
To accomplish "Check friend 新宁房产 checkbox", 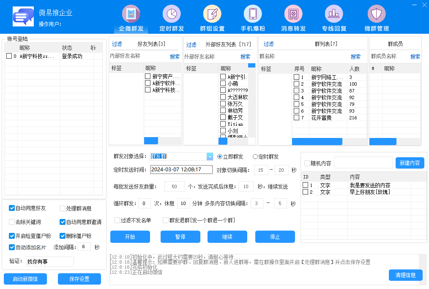I will click(148, 76).
